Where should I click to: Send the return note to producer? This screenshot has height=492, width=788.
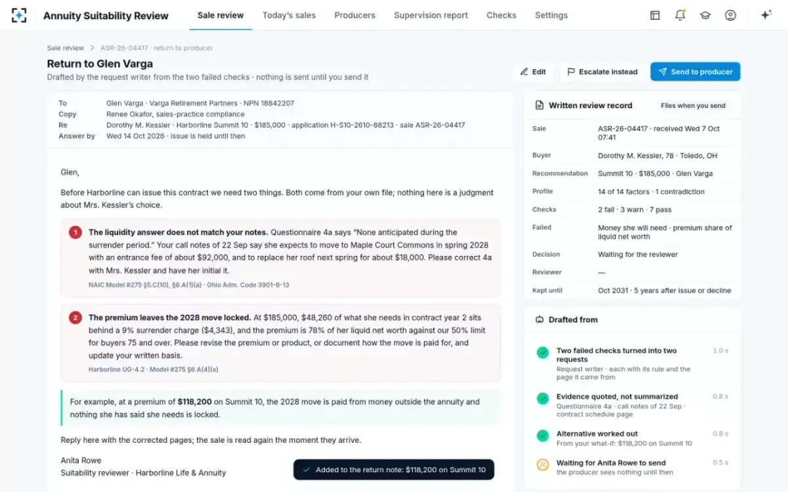(695, 72)
